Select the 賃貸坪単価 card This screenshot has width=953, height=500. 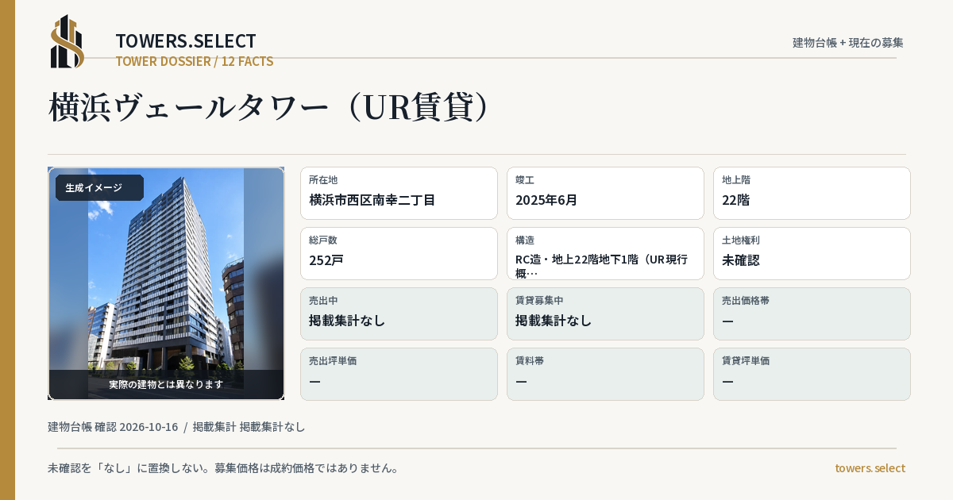[812, 374]
